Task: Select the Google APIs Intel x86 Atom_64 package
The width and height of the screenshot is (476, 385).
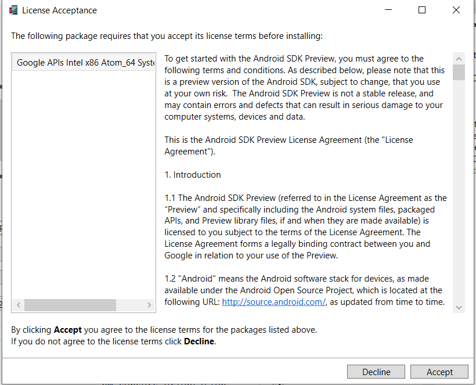Action: click(x=85, y=63)
